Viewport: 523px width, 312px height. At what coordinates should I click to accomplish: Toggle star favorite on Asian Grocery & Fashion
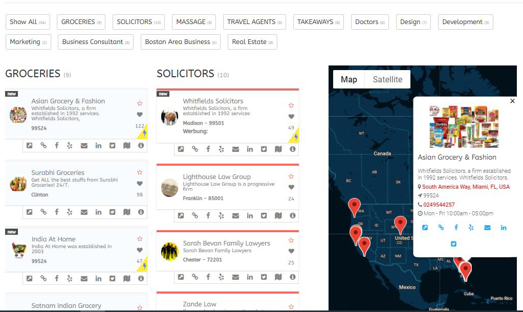click(140, 104)
